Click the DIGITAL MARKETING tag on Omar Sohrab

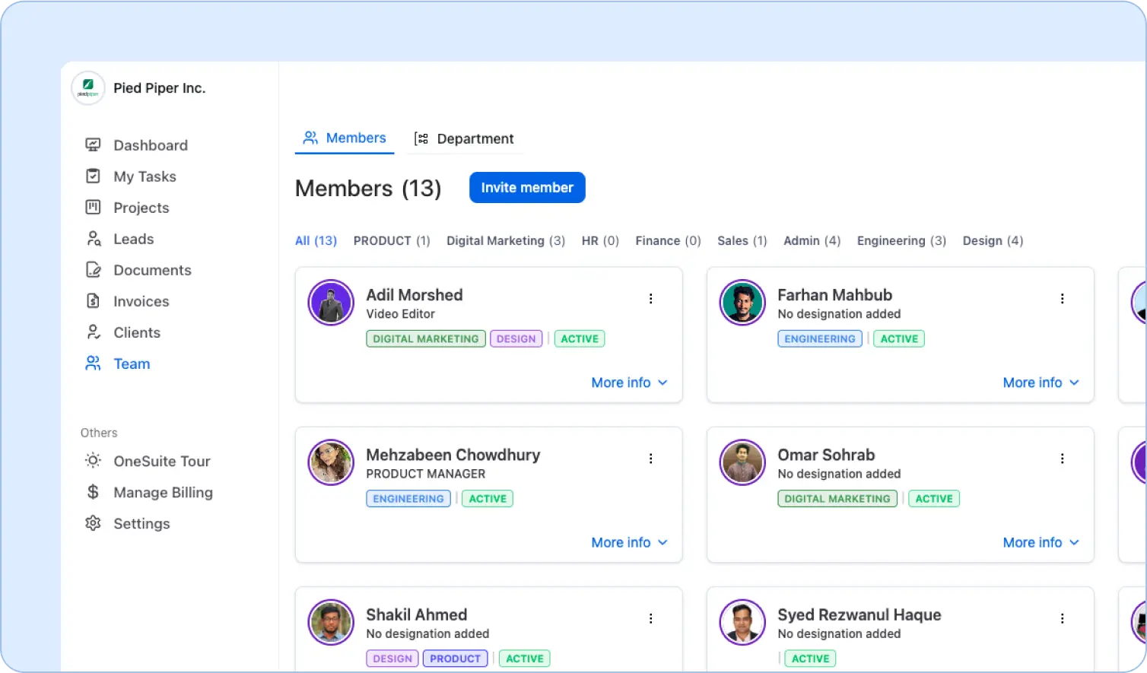(x=837, y=498)
